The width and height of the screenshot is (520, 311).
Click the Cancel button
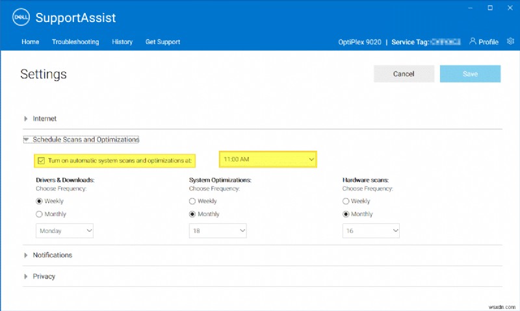tap(404, 73)
